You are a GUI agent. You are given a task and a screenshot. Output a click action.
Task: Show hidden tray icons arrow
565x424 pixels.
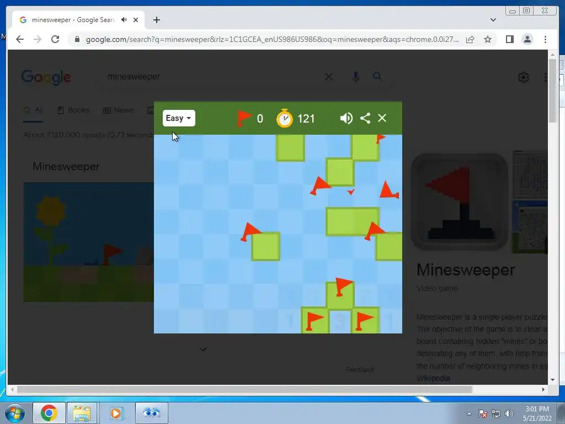(x=469, y=414)
